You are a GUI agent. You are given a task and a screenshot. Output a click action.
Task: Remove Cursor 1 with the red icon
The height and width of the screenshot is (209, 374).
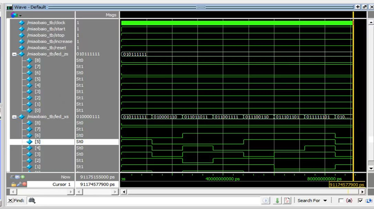click(x=25, y=184)
